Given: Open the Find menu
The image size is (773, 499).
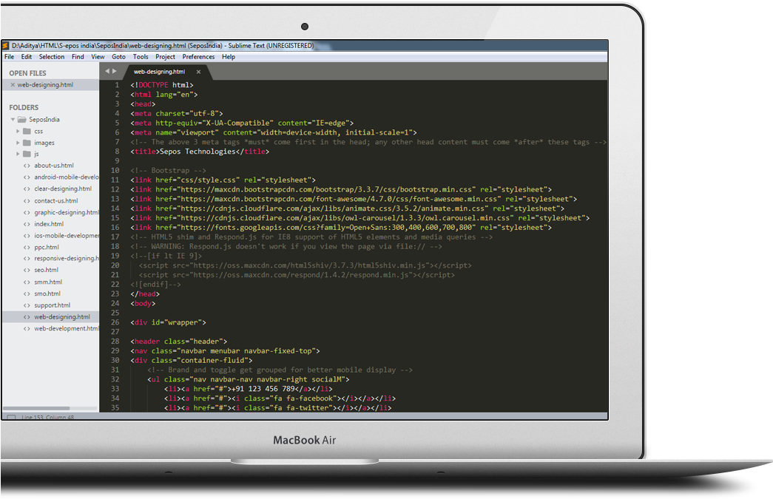Looking at the screenshot, I should click(x=78, y=57).
